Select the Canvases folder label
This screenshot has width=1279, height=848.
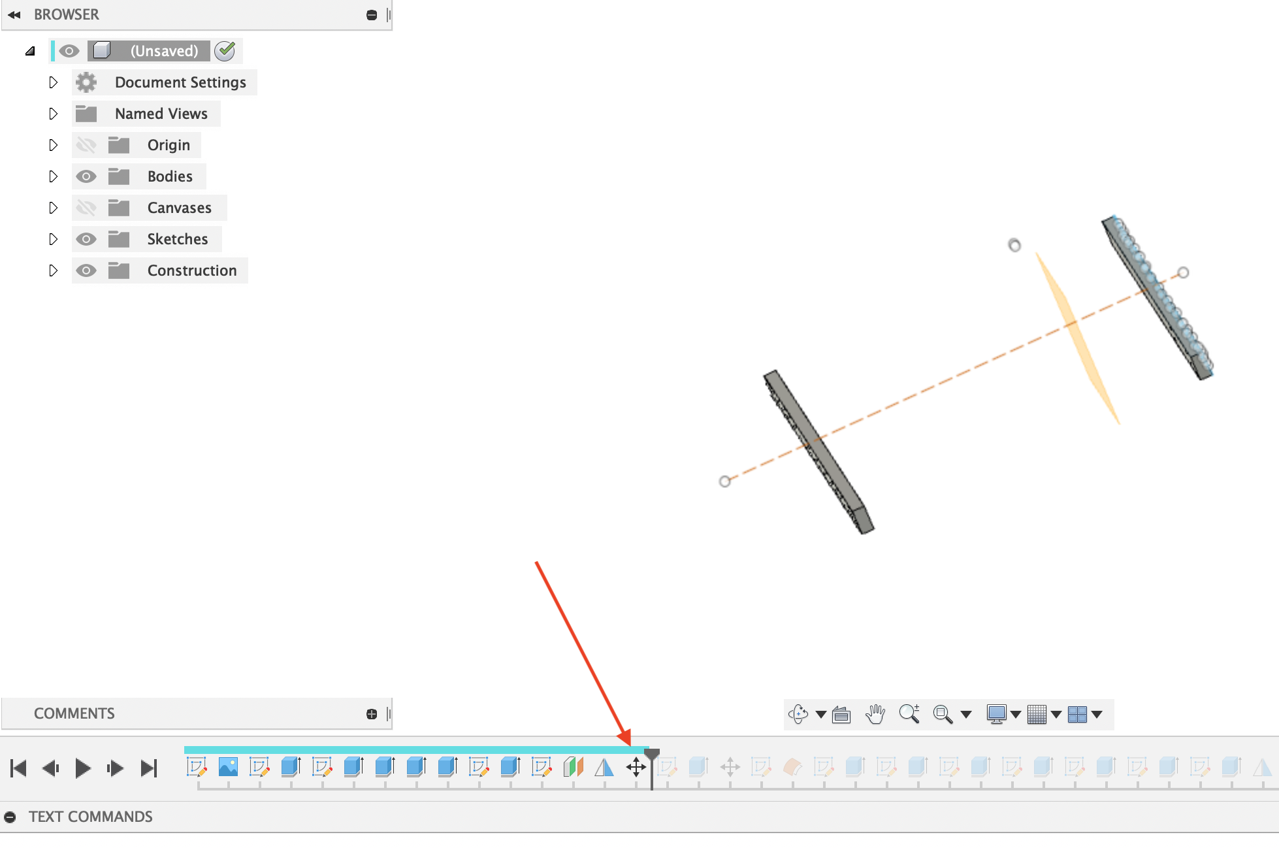pos(179,208)
